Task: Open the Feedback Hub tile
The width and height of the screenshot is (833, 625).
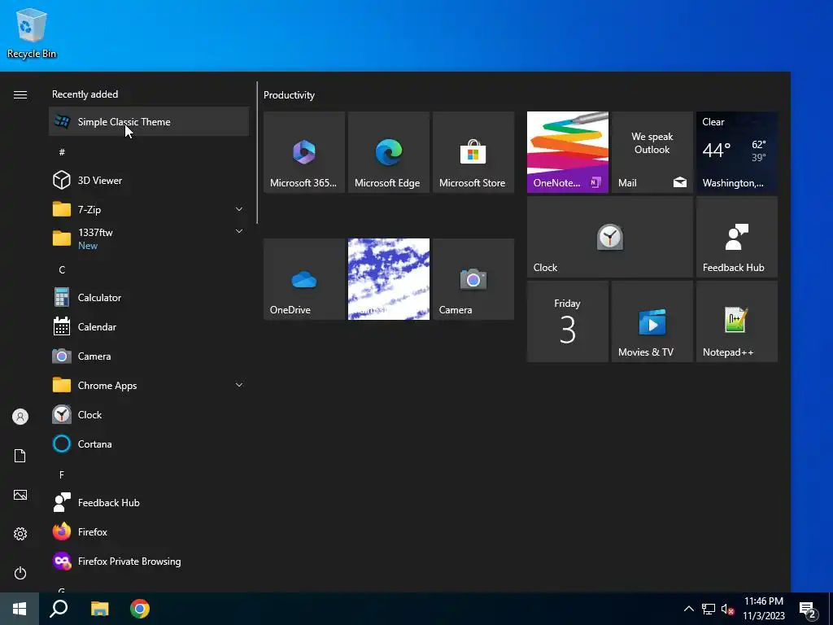Action: coord(737,237)
